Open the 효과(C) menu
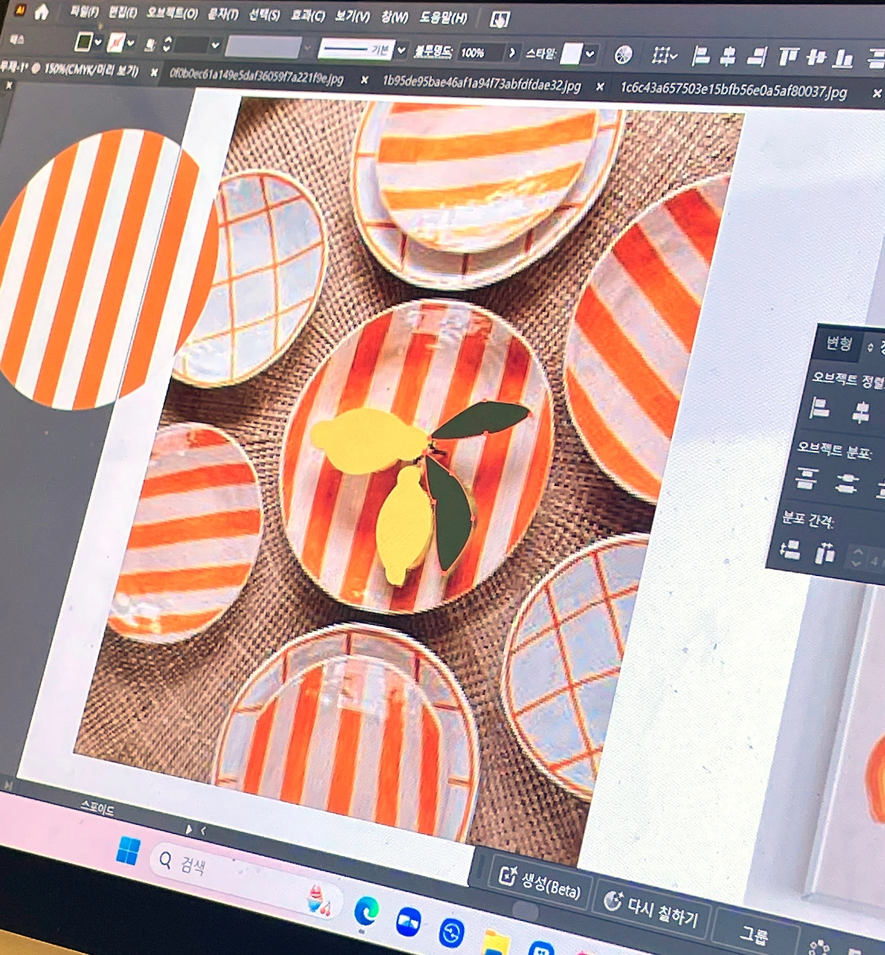The image size is (885, 955). click(307, 15)
